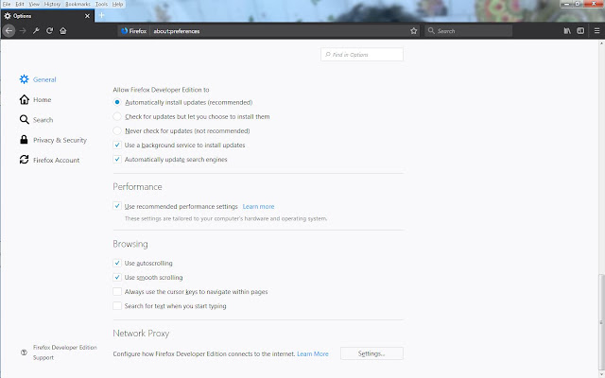Open Firefox Developer Edition Support link
This screenshot has height=378, width=605.
point(59,352)
